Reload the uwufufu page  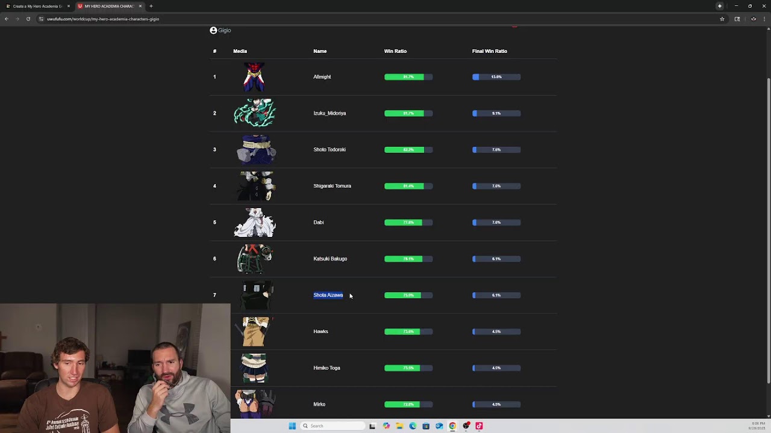[x=28, y=19]
